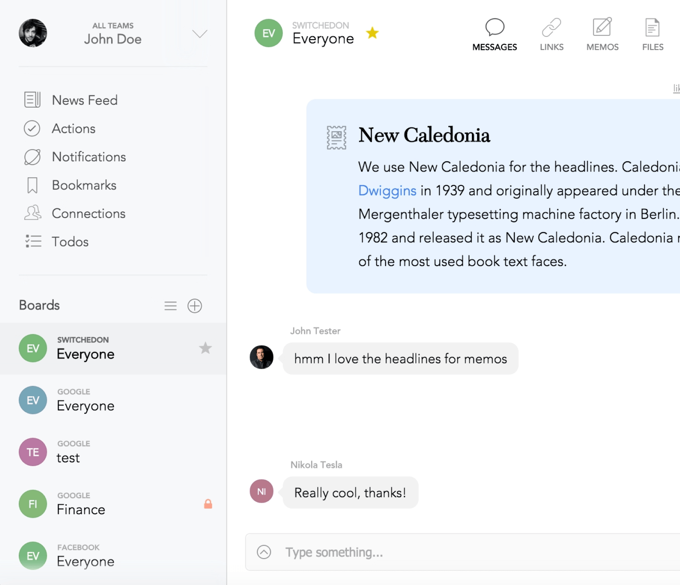Click the Actions checkmark icon

coord(32,128)
